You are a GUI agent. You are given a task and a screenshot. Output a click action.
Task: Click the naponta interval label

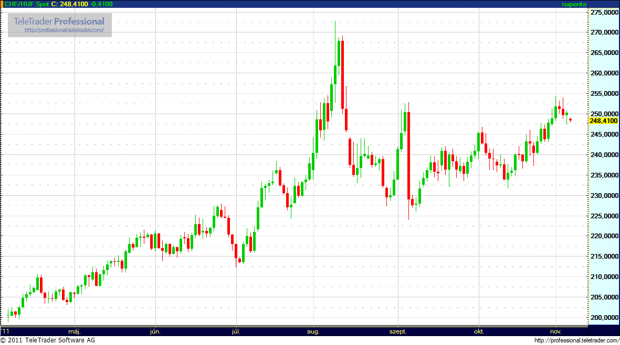pos(574,4)
